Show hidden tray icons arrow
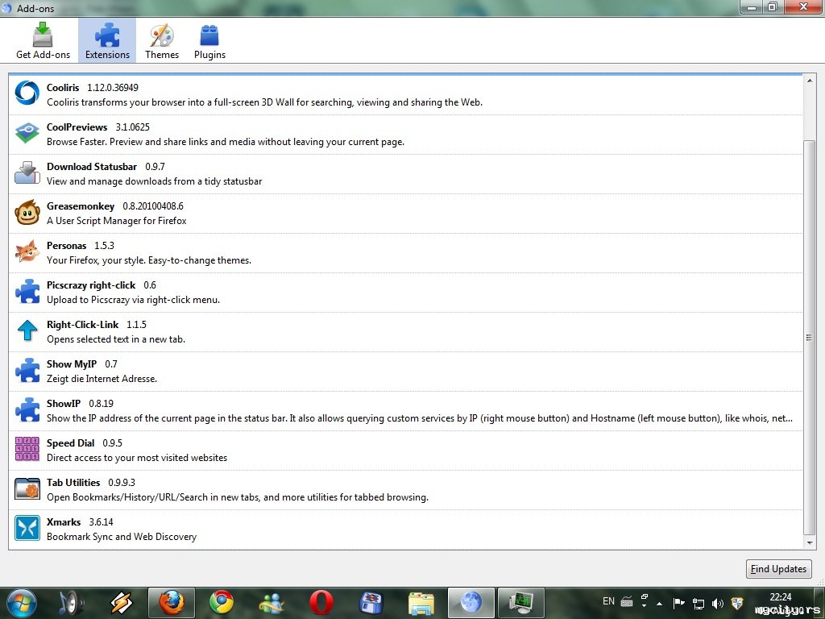 tap(659, 603)
